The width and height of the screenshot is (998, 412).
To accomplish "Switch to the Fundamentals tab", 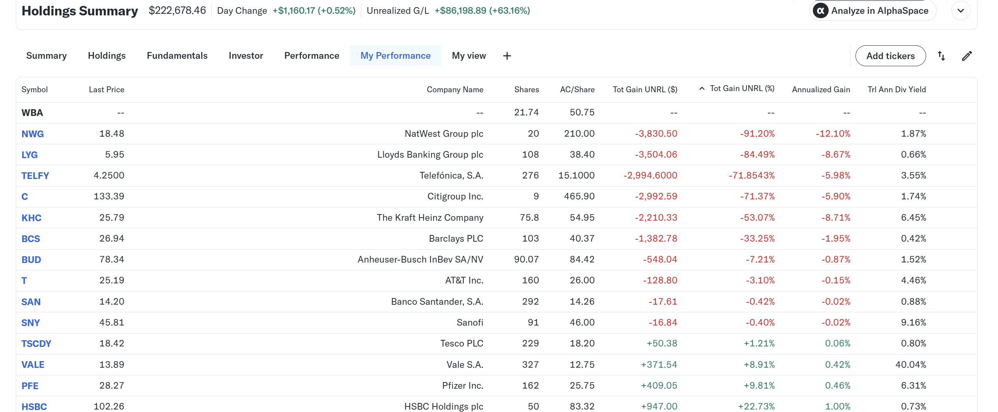I will tap(177, 56).
